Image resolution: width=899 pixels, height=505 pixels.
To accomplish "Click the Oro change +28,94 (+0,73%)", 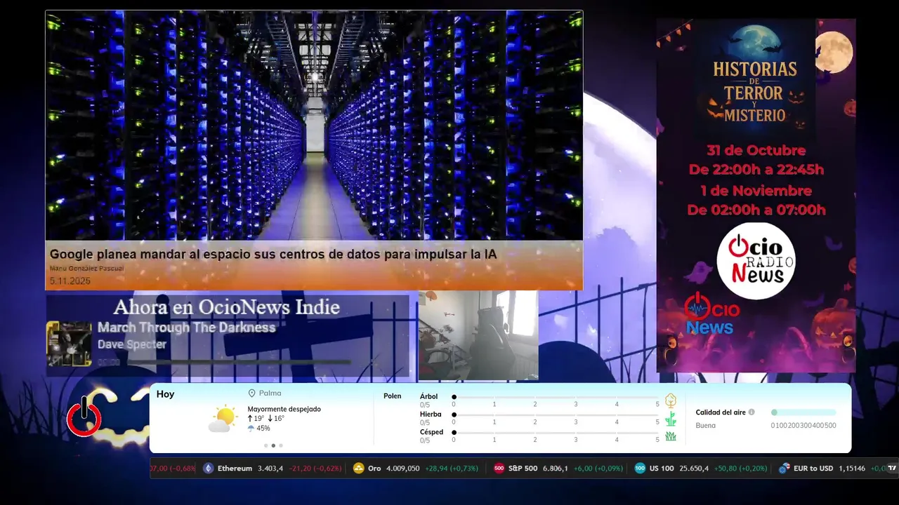I will point(452,469).
